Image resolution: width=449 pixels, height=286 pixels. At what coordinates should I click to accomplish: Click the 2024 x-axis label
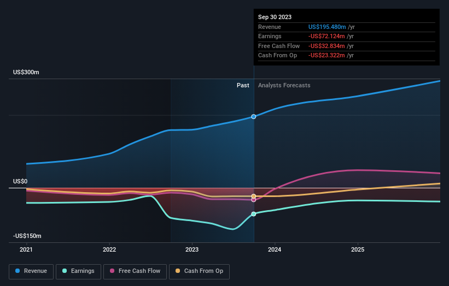click(x=275, y=250)
